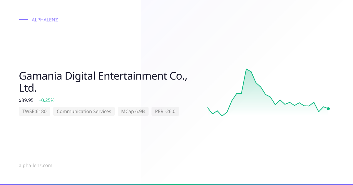Click the chart's latest-price endpoint dot
The height and width of the screenshot is (185, 353).
[328, 109]
